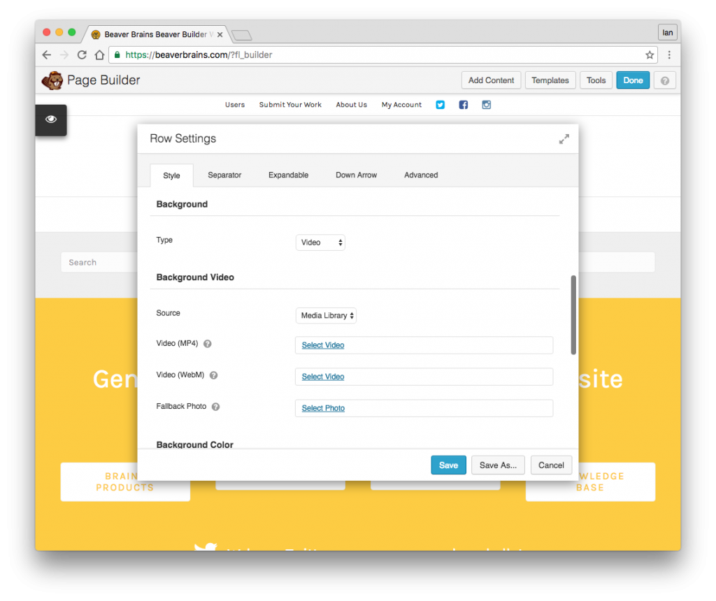Click the Search input field

[x=99, y=263]
